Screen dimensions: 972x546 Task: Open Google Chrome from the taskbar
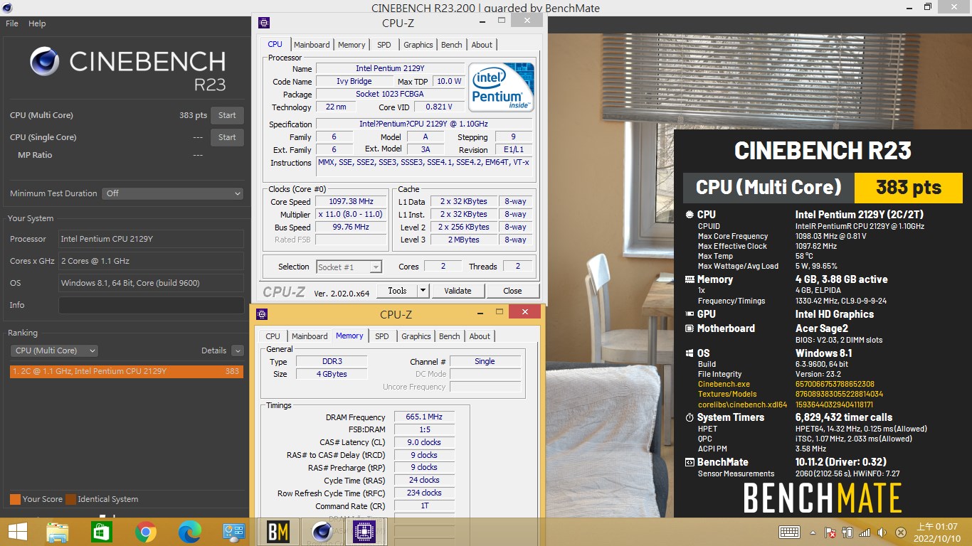(x=145, y=532)
